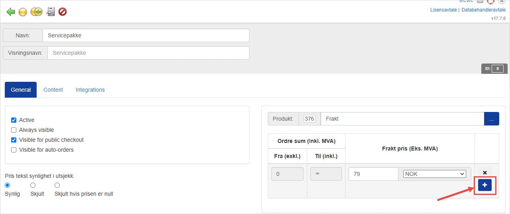Click the single orange seal save icon
The image size is (510, 214).
click(23, 12)
